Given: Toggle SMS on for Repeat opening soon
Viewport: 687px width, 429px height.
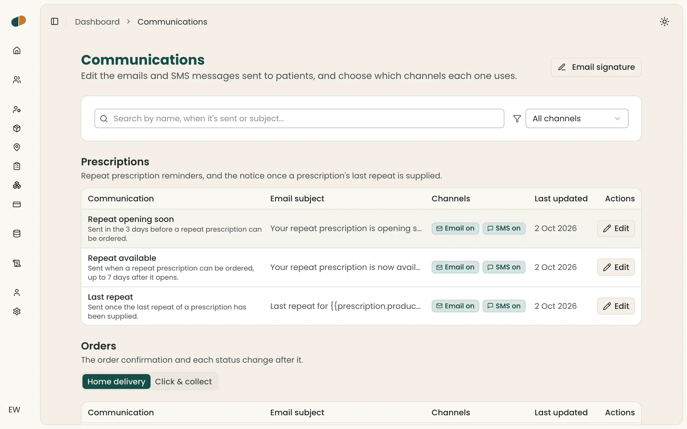Looking at the screenshot, I should [x=504, y=229].
